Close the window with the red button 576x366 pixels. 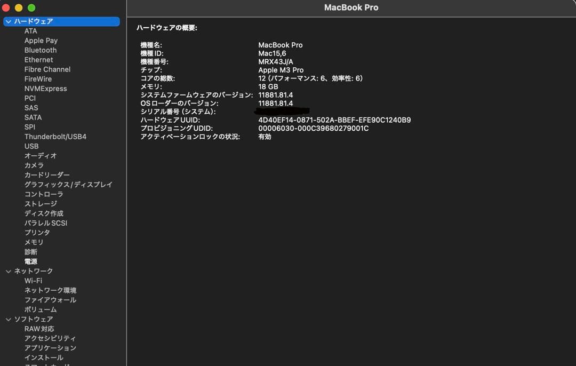click(5, 7)
